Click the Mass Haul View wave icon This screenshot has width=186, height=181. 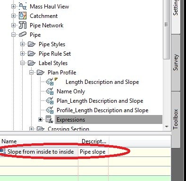click(23, 7)
